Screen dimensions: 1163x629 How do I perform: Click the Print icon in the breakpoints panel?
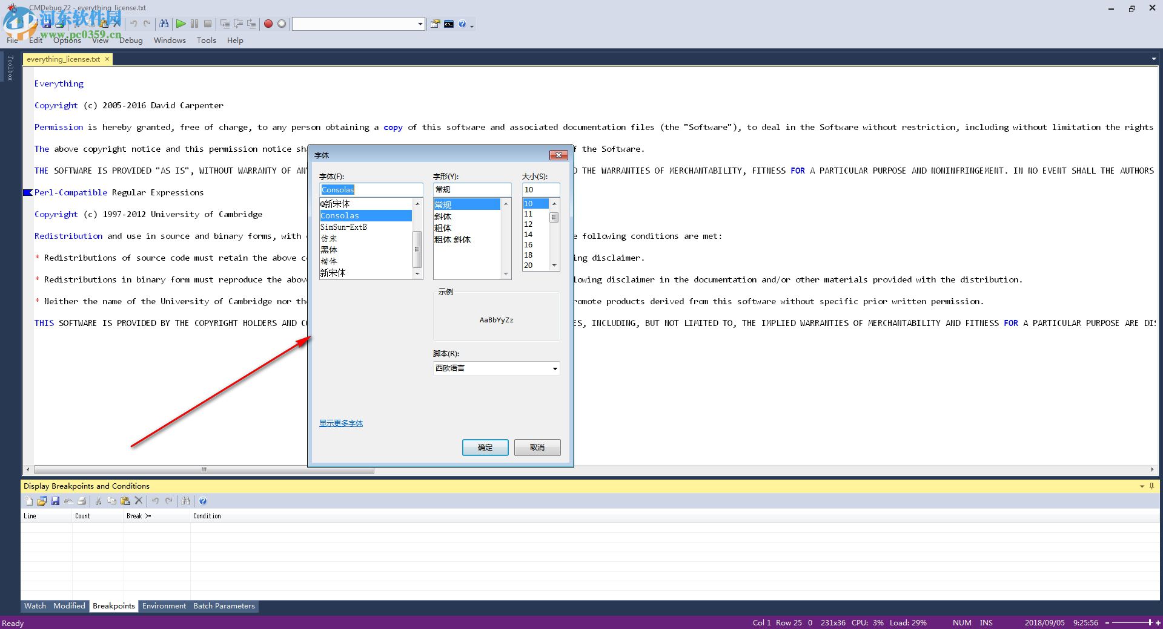tap(82, 501)
